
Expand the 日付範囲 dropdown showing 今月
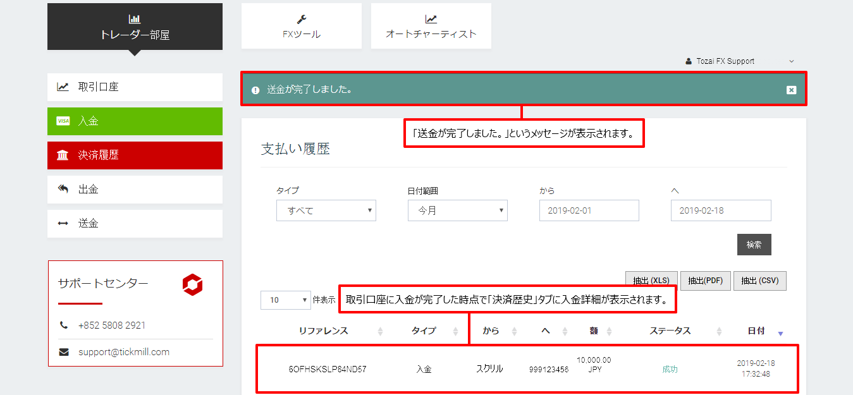point(457,210)
